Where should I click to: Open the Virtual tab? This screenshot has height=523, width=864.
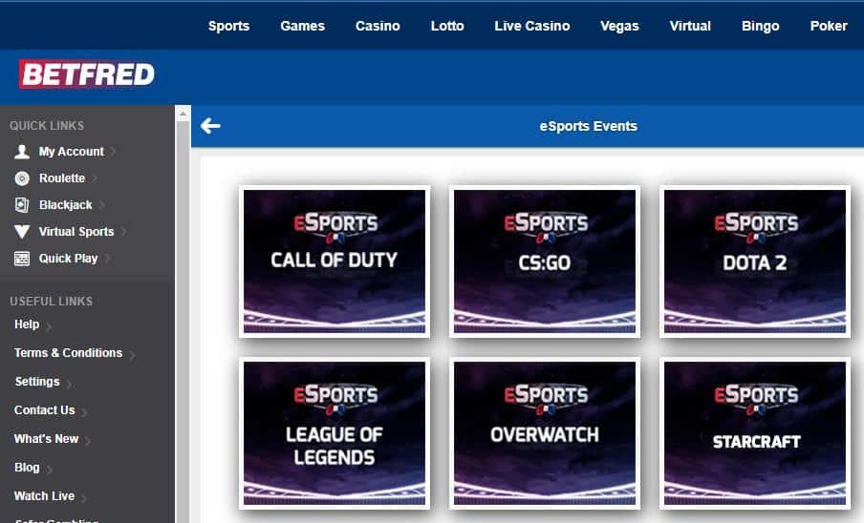coord(690,26)
